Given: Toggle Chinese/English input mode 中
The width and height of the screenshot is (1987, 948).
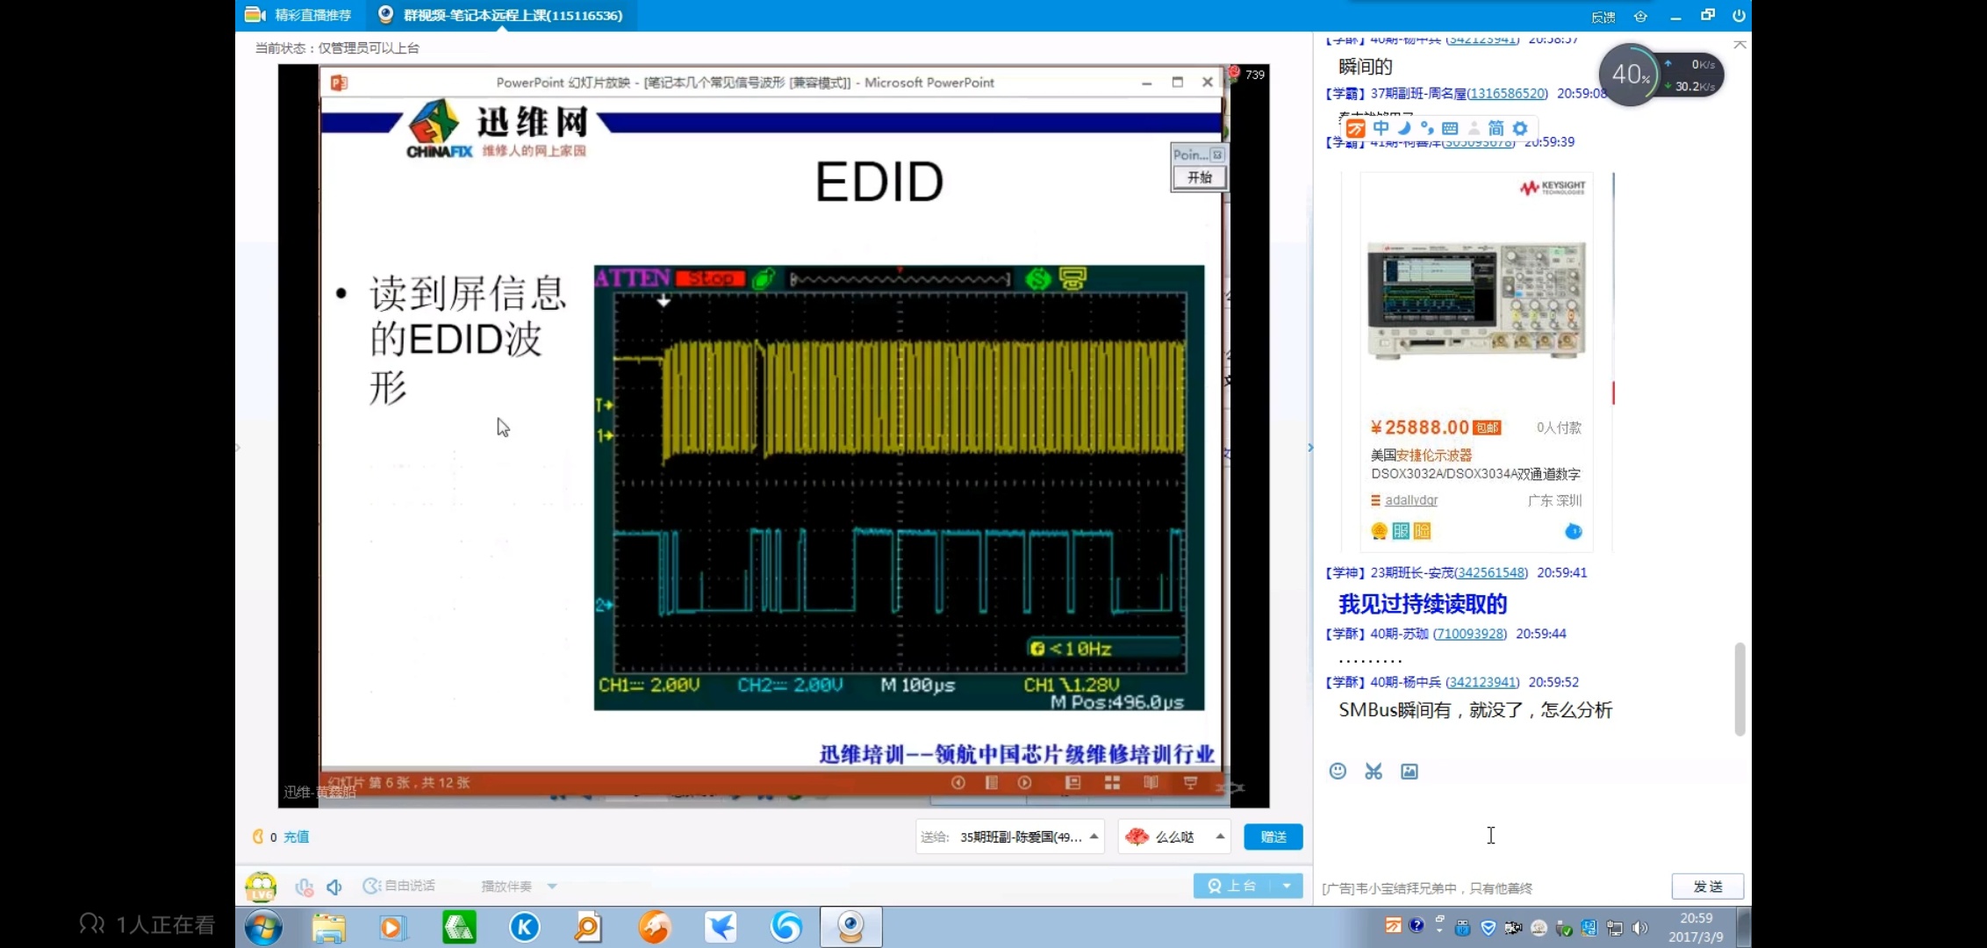Looking at the screenshot, I should click(1381, 128).
